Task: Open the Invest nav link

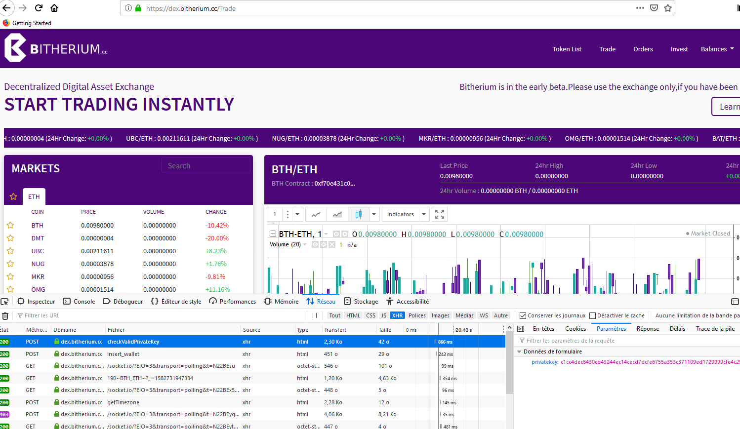Action: click(x=679, y=49)
